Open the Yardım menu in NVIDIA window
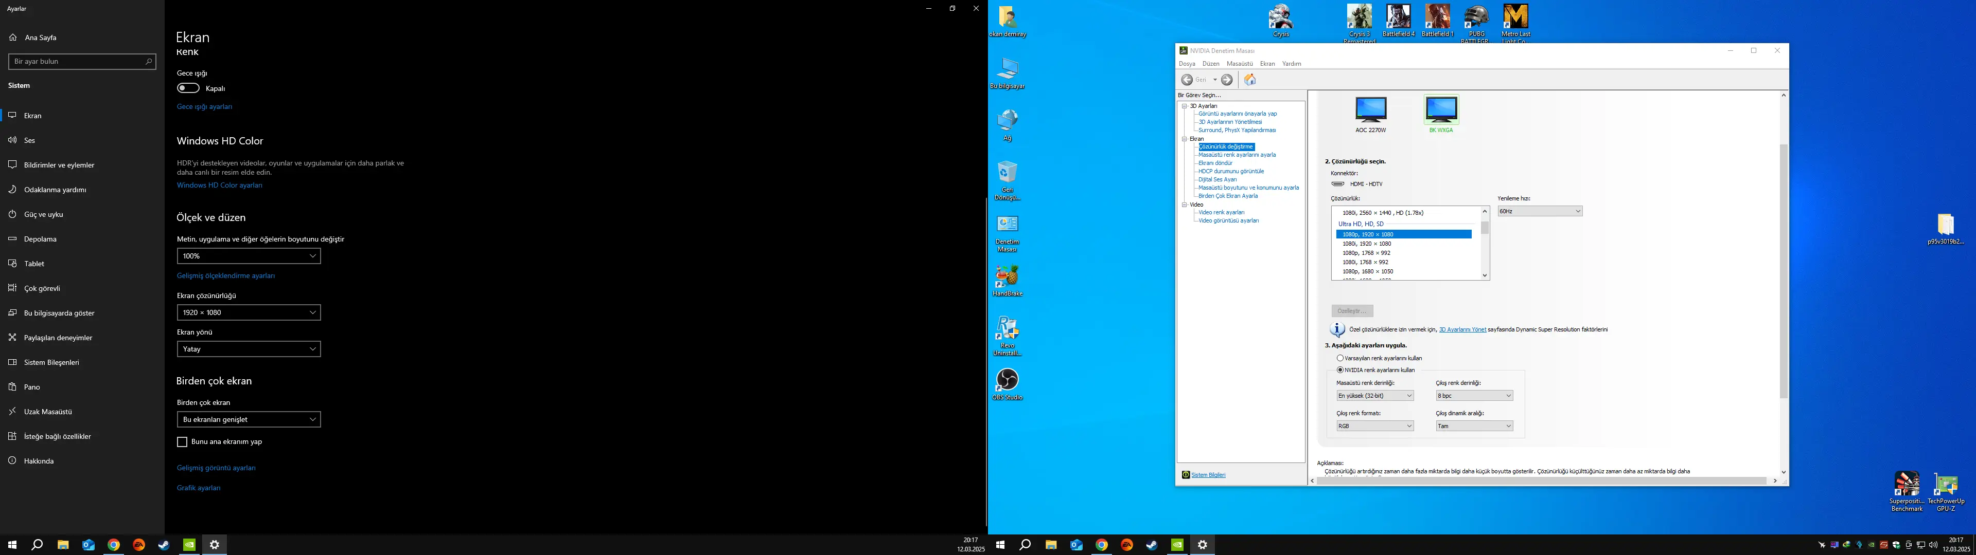 coord(1292,64)
